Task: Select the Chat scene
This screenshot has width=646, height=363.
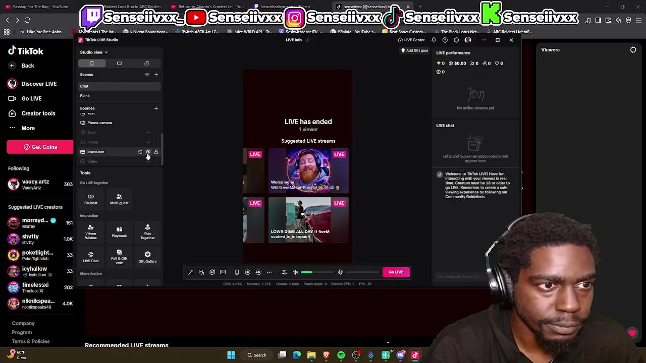Action: pos(119,86)
